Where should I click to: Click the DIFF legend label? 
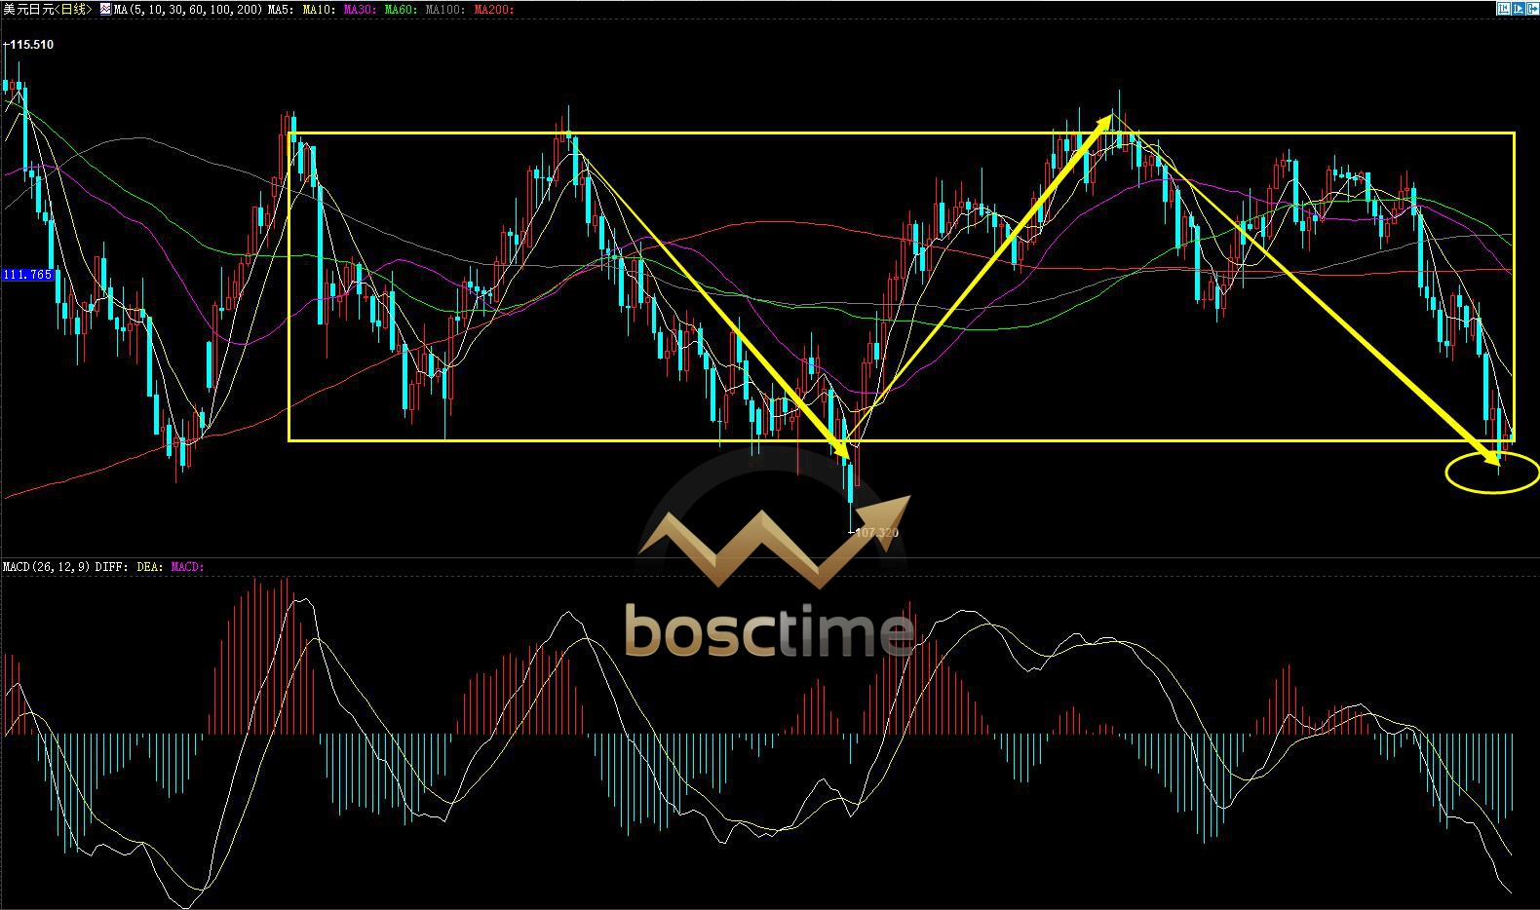[x=112, y=566]
